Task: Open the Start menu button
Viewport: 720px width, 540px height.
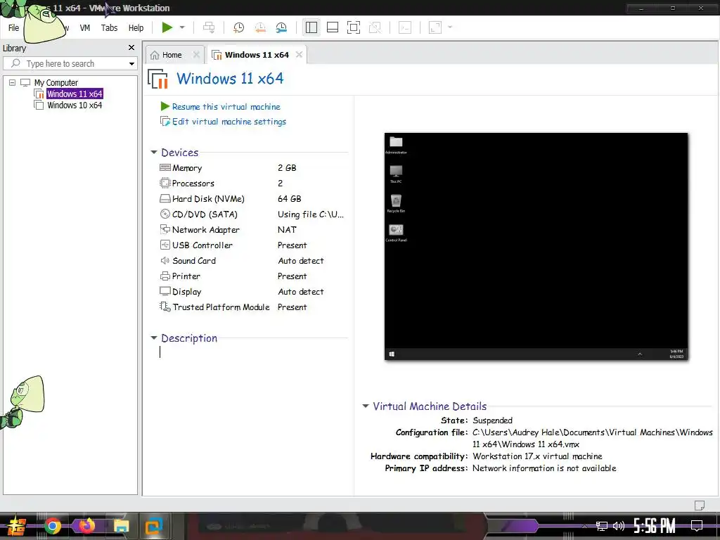Action: tap(16, 526)
